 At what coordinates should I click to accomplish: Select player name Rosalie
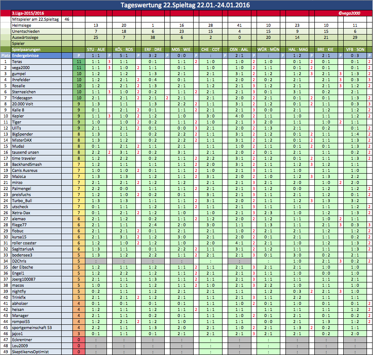pos(19,86)
